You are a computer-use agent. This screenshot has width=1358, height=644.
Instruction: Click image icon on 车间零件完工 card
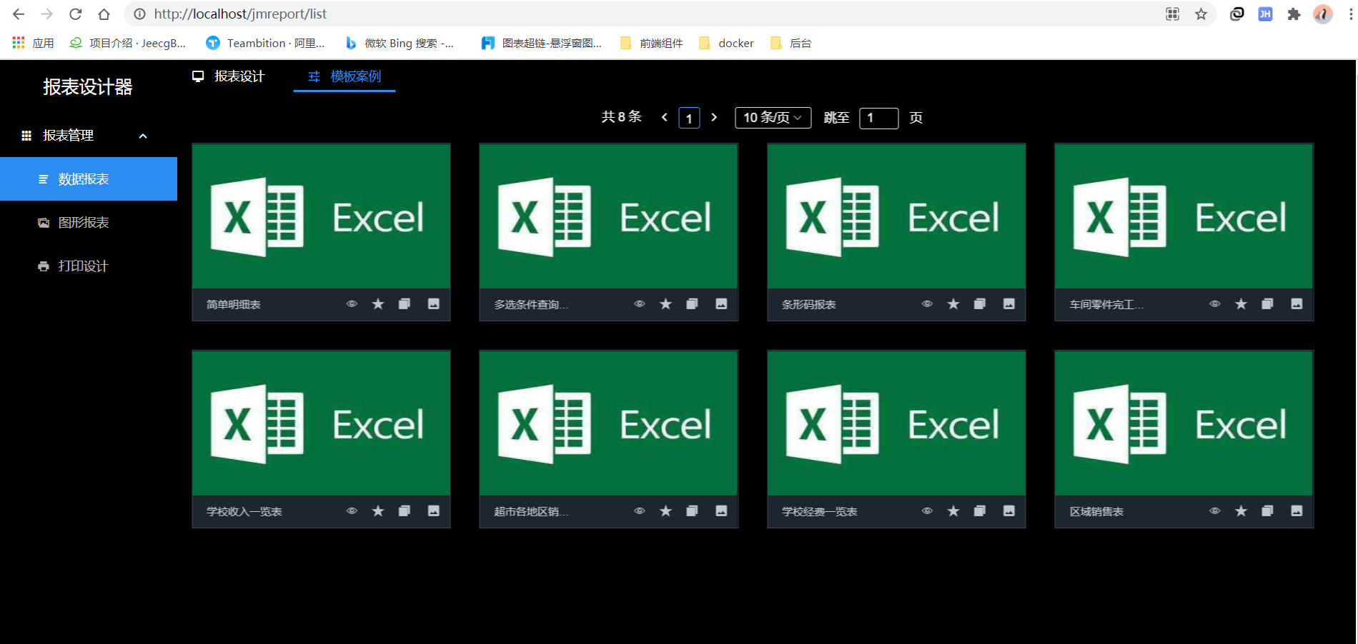(1297, 304)
